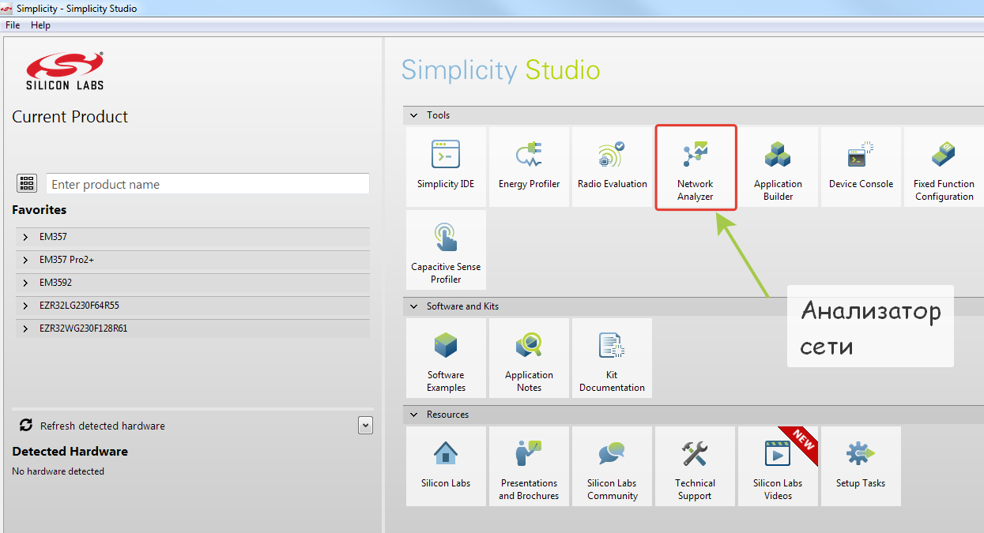The height and width of the screenshot is (533, 984).
Task: Open the detected hardware dropdown arrow
Action: (365, 425)
